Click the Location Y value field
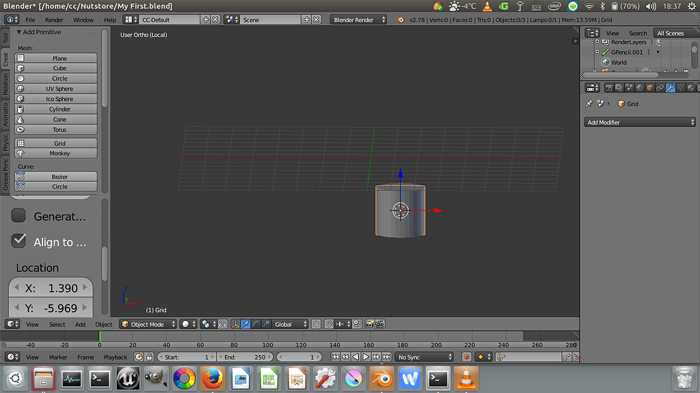Screen dimensions: 700x393 [x=51, y=308]
